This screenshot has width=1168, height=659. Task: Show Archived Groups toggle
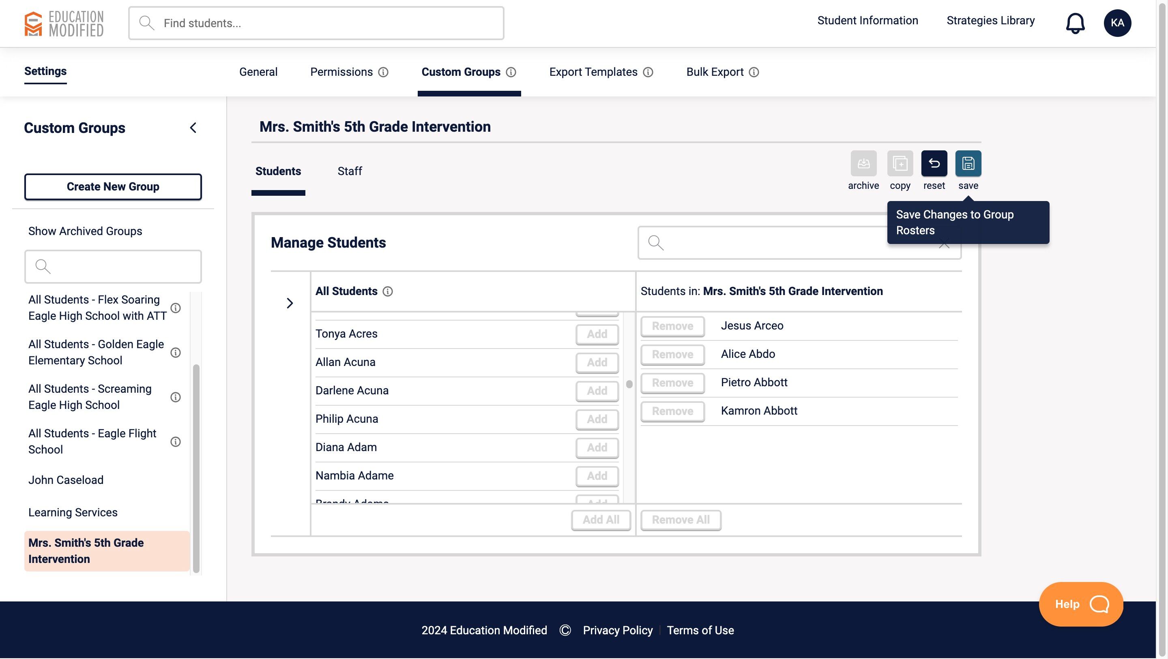coord(85,231)
